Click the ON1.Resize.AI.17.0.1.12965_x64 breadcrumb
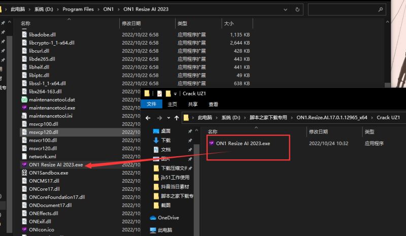 point(332,118)
